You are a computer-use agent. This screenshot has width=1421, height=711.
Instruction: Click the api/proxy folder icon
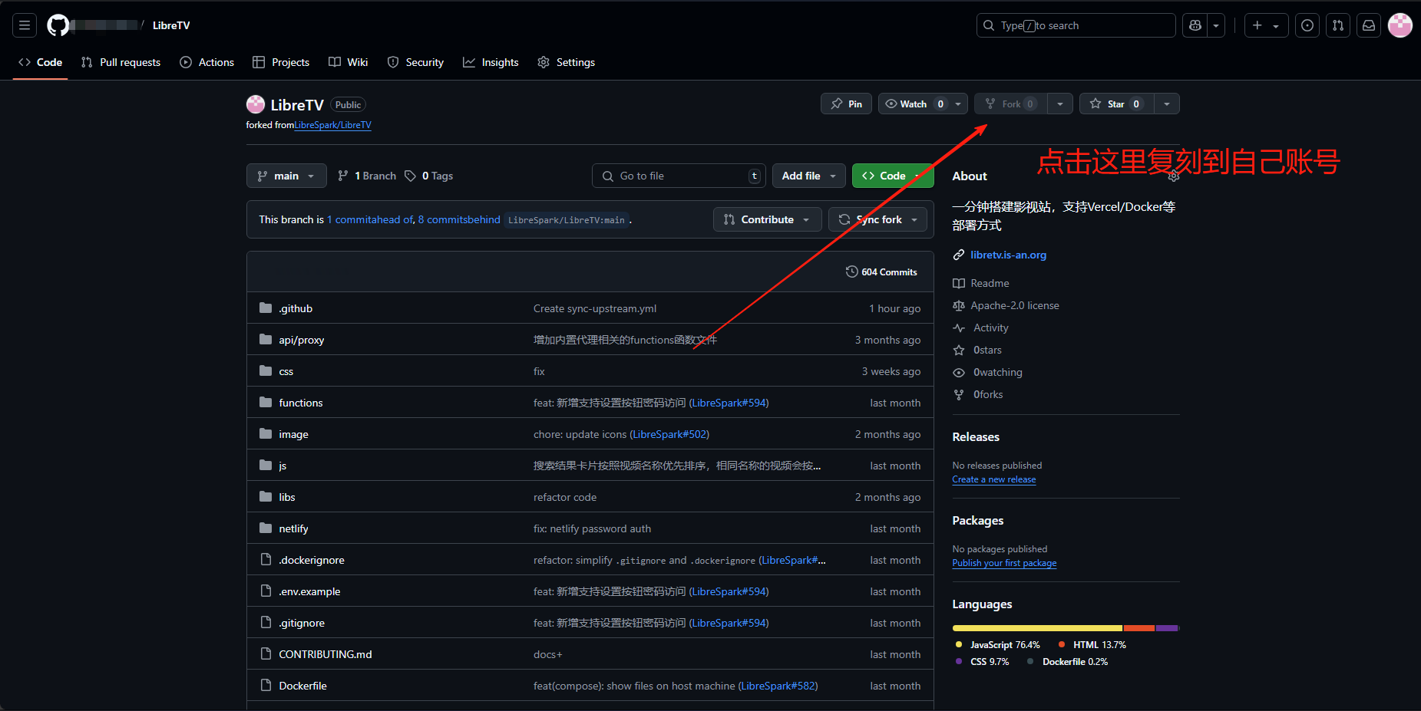click(x=266, y=340)
